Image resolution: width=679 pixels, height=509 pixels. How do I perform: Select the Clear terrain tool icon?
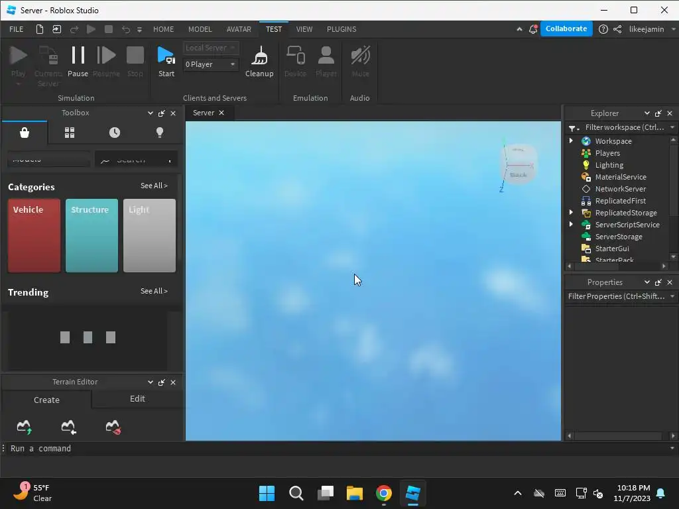[113, 427]
